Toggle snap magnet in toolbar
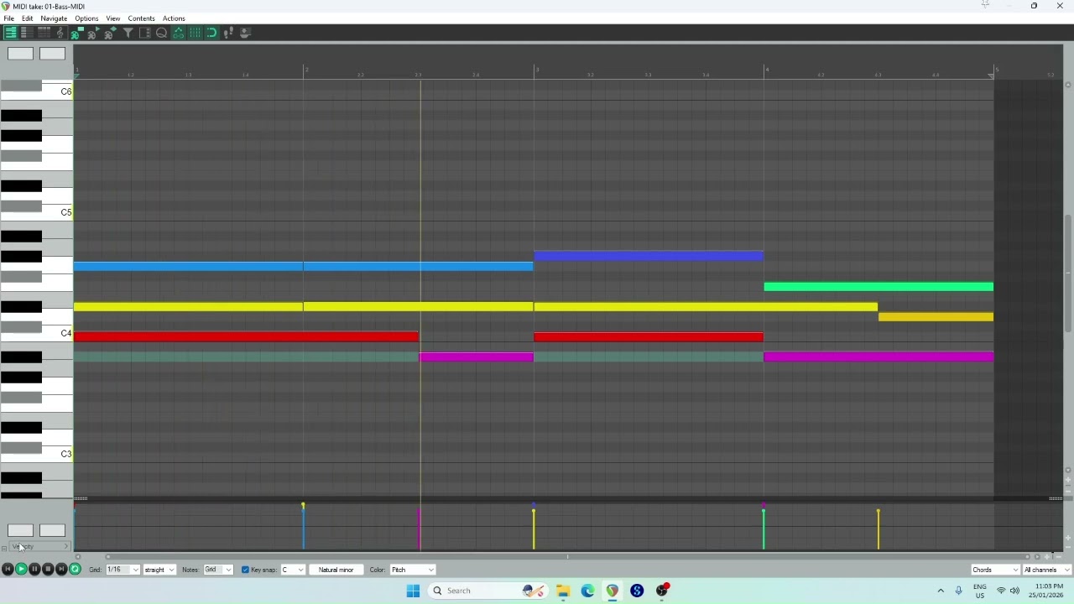Image resolution: width=1074 pixels, height=604 pixels. click(211, 33)
